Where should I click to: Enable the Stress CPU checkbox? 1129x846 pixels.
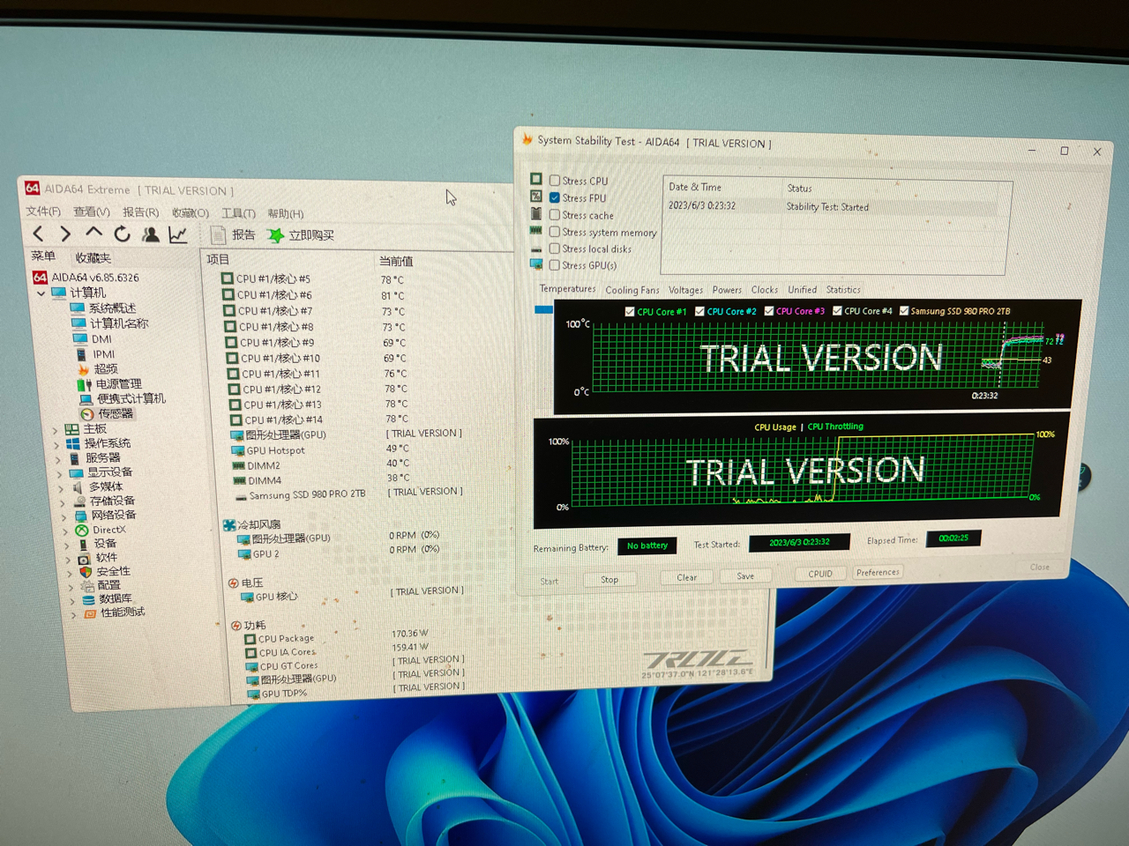555,181
